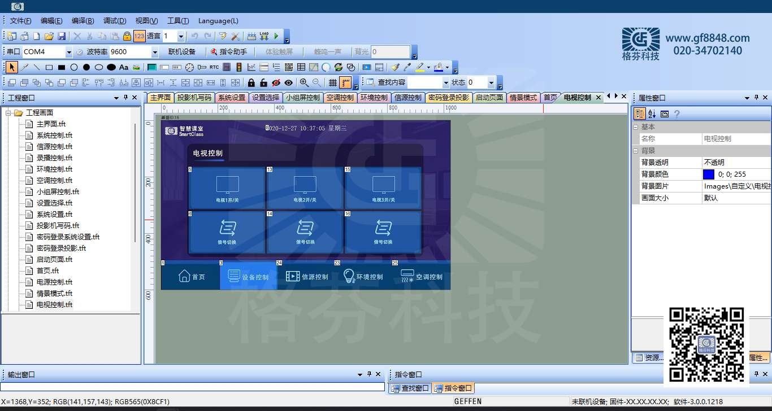Open the 9600 baud rate dropdown
Image resolution: width=772 pixels, height=411 pixels.
coord(155,52)
